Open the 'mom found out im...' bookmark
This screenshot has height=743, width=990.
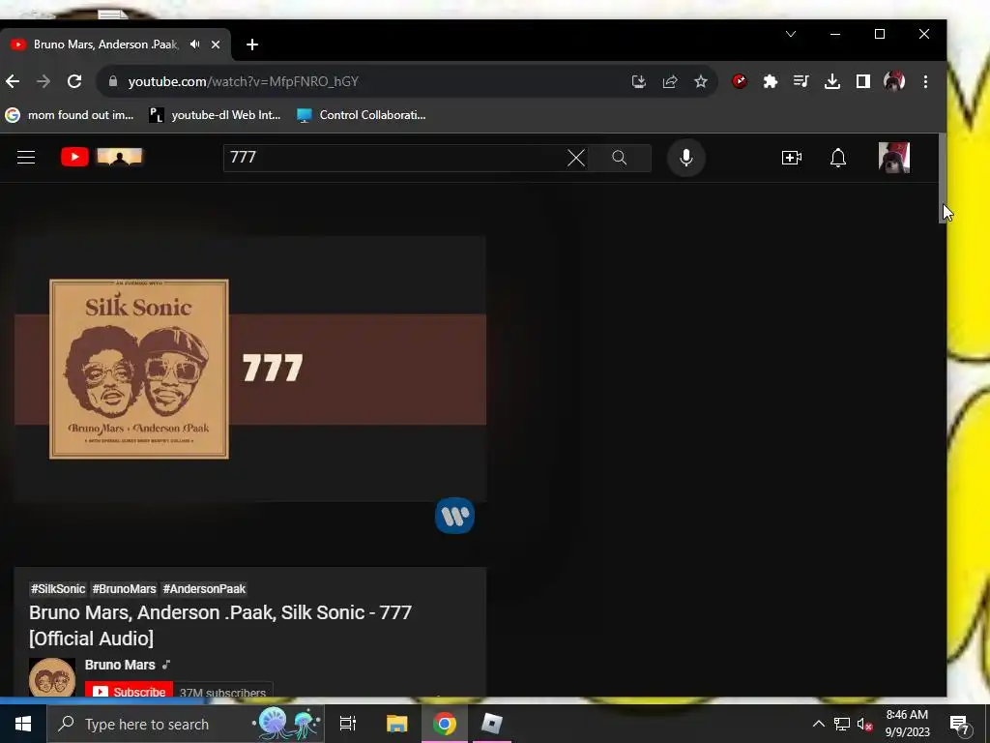70,115
